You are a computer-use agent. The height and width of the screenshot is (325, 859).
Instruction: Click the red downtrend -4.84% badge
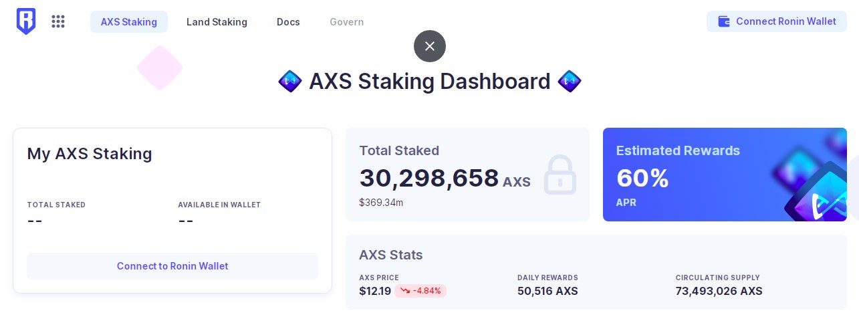click(420, 291)
